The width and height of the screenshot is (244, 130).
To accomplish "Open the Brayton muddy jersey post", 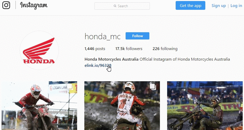I will [x=122, y=105].
